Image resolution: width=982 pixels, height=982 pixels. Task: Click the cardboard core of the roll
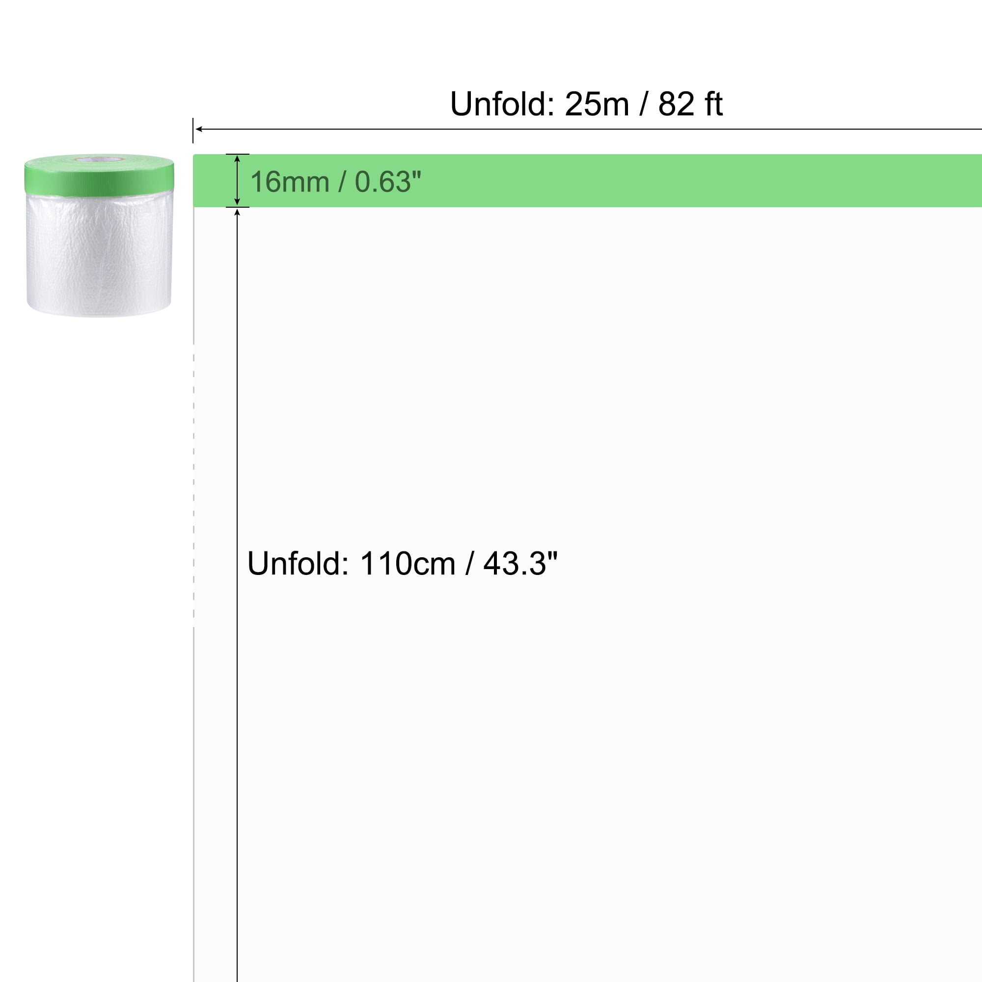pos(99,160)
